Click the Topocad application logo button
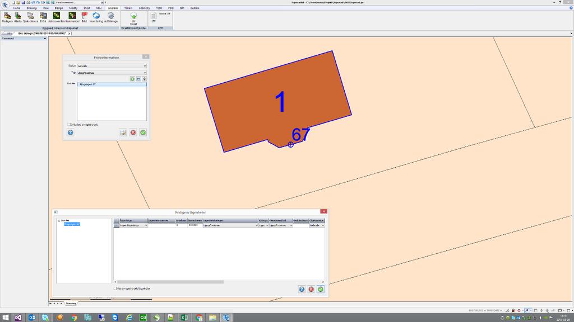This screenshot has width=574, height=322. point(4,4)
